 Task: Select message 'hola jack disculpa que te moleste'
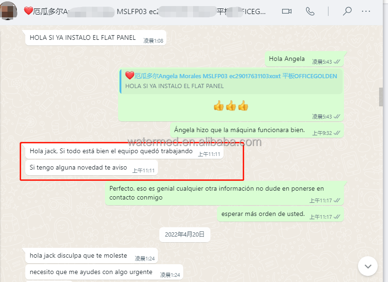click(x=91, y=256)
